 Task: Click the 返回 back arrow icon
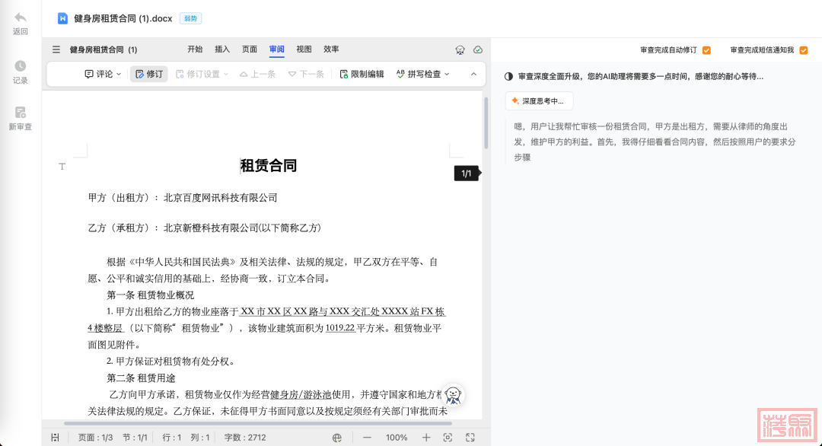(x=21, y=18)
